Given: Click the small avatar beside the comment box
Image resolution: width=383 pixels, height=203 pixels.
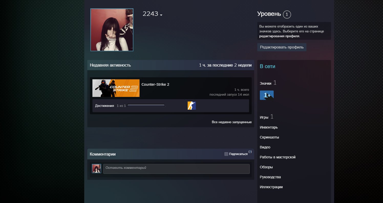Looking at the screenshot, I should [97, 169].
